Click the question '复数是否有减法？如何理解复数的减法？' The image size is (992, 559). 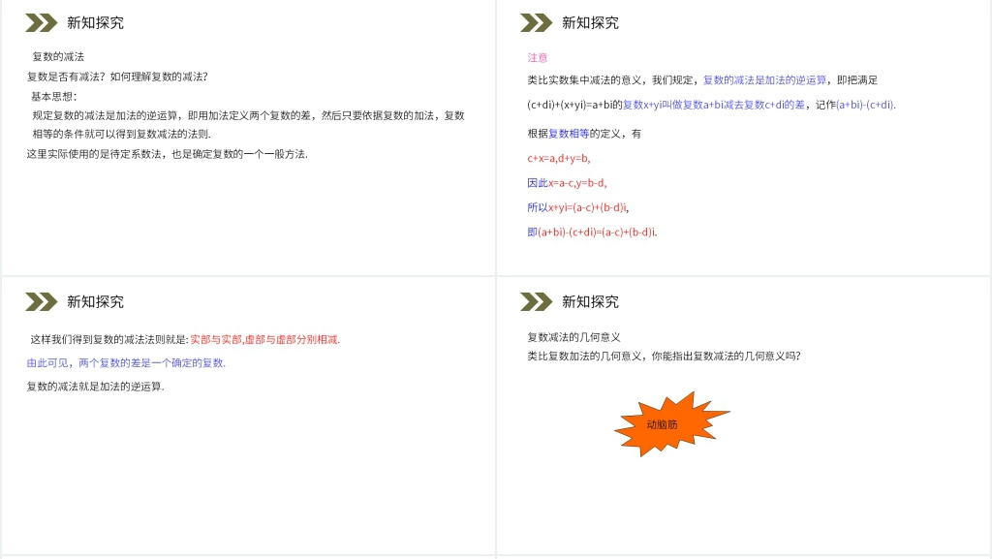coord(117,77)
